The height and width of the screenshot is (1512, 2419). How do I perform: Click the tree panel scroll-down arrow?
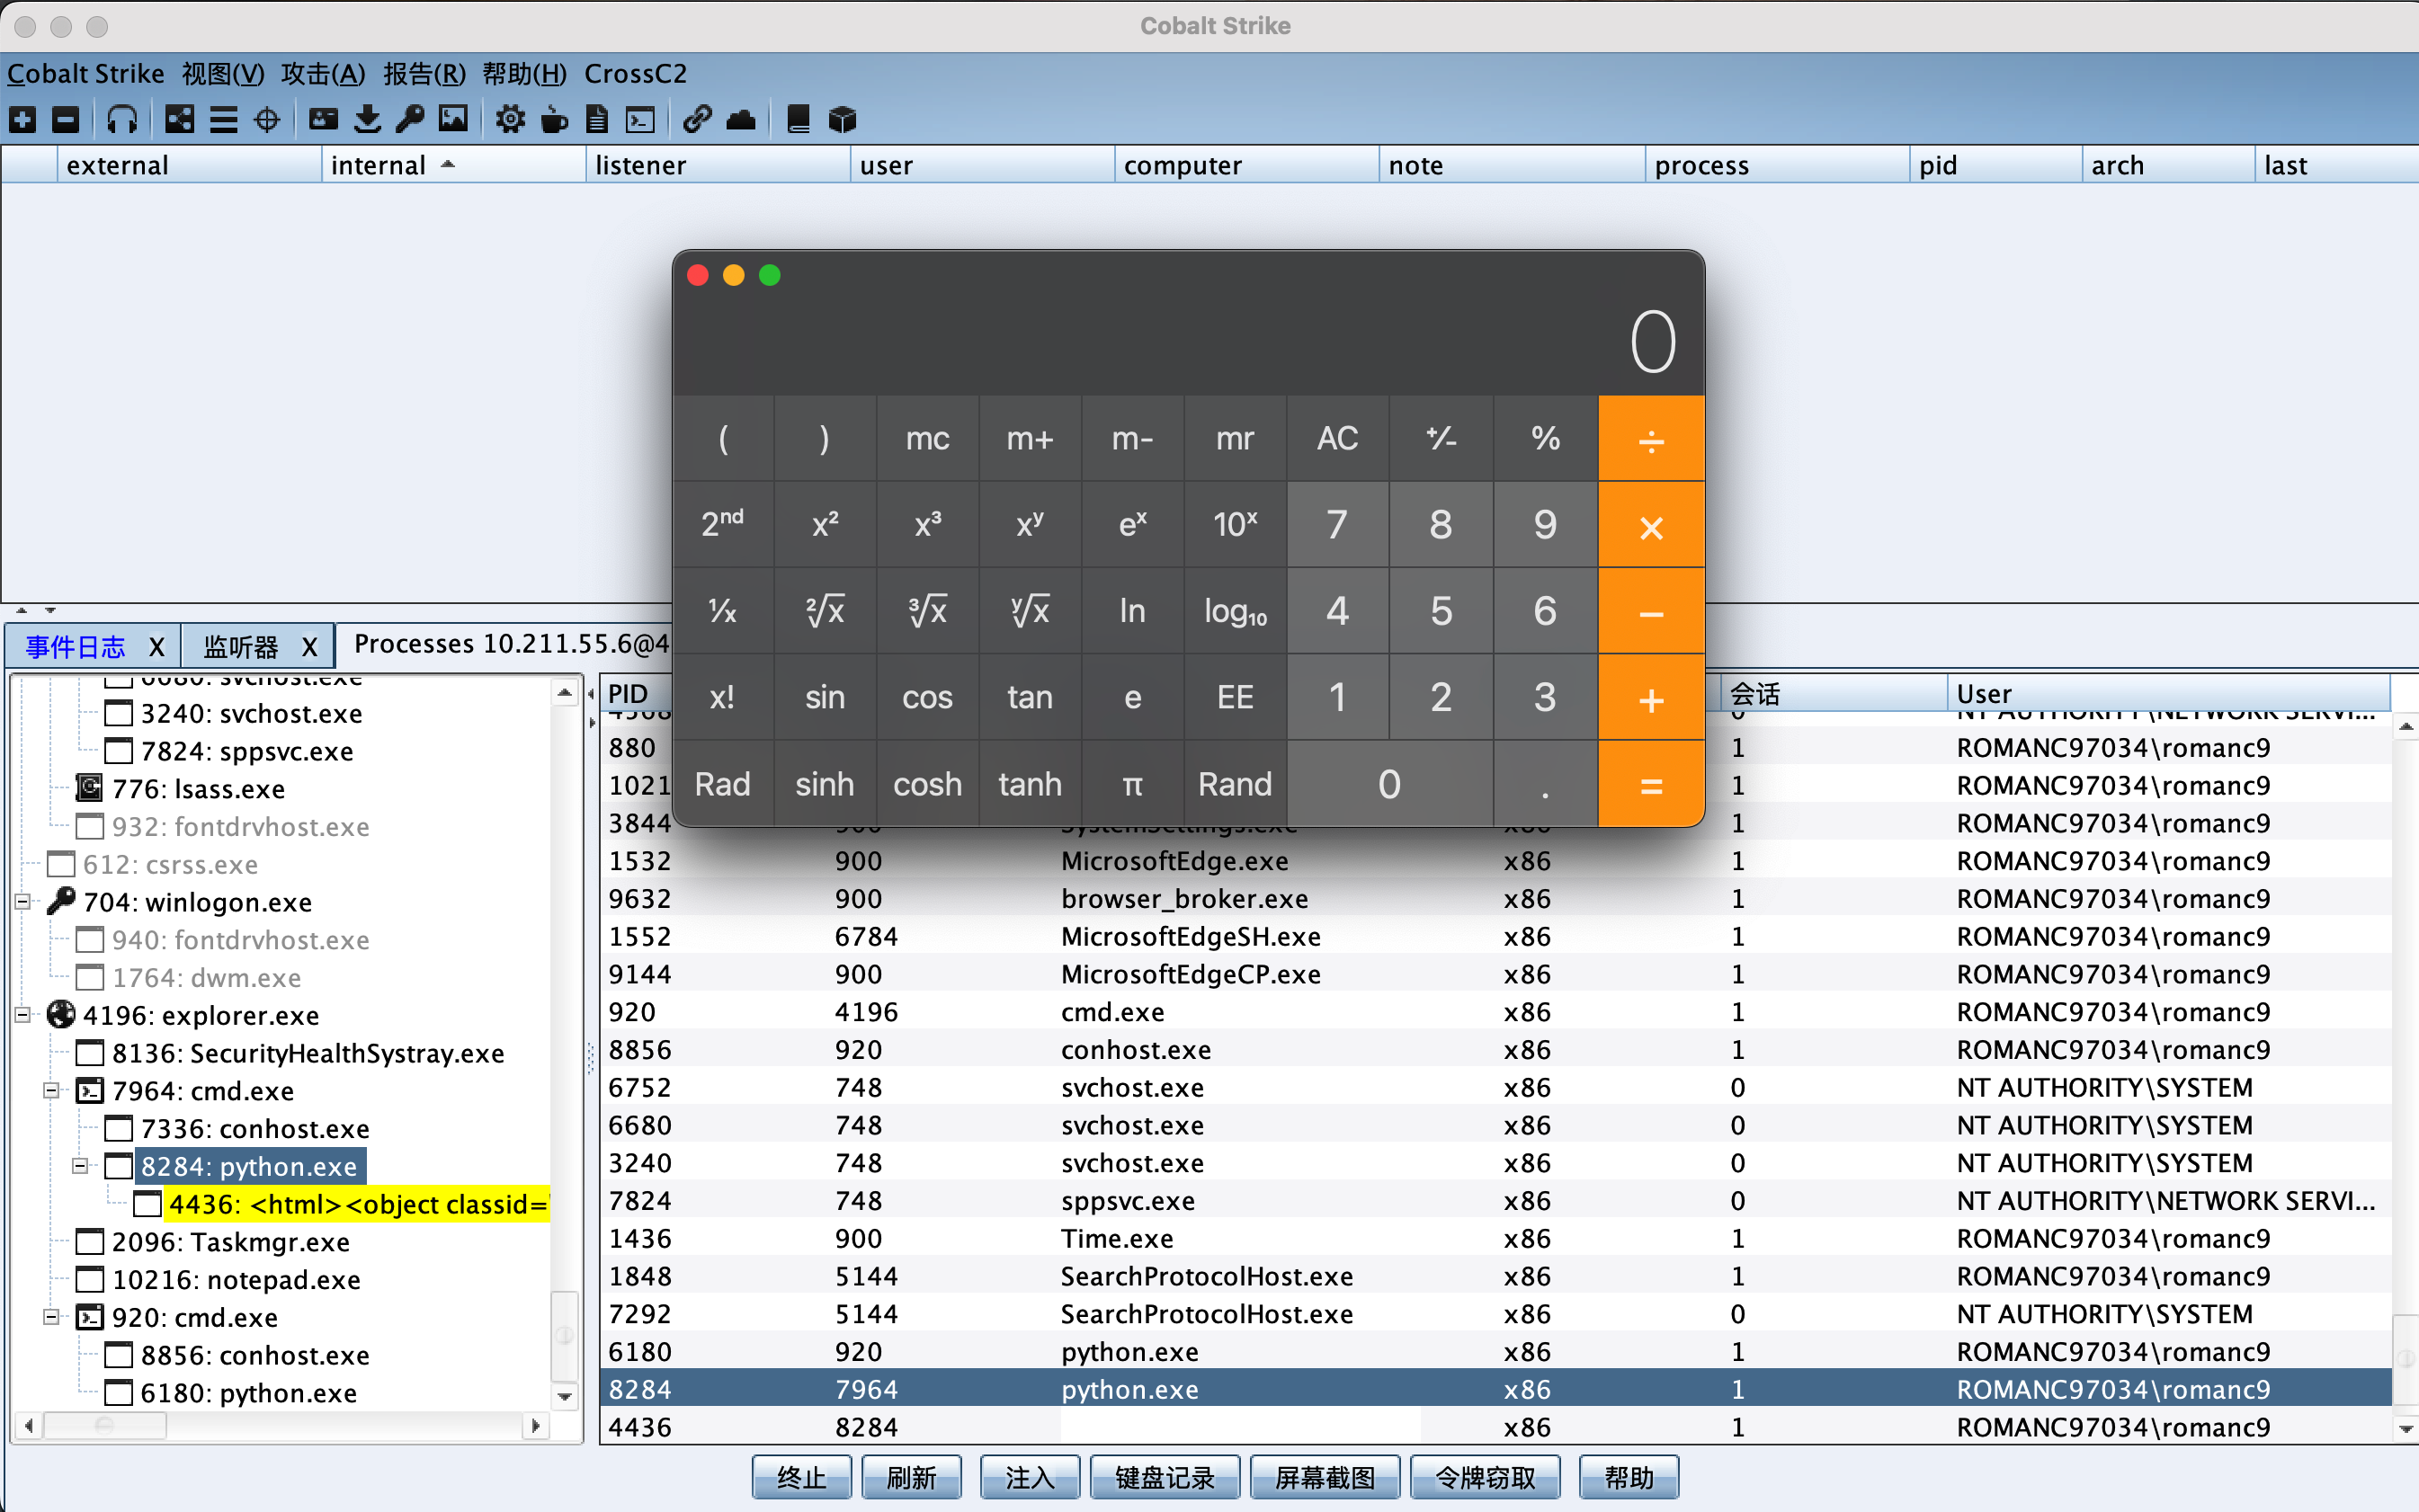pos(566,1396)
